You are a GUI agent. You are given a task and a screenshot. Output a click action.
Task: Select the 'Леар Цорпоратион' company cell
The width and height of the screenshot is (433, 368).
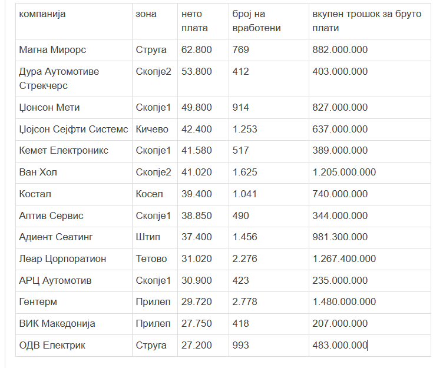pyautogui.click(x=62, y=258)
